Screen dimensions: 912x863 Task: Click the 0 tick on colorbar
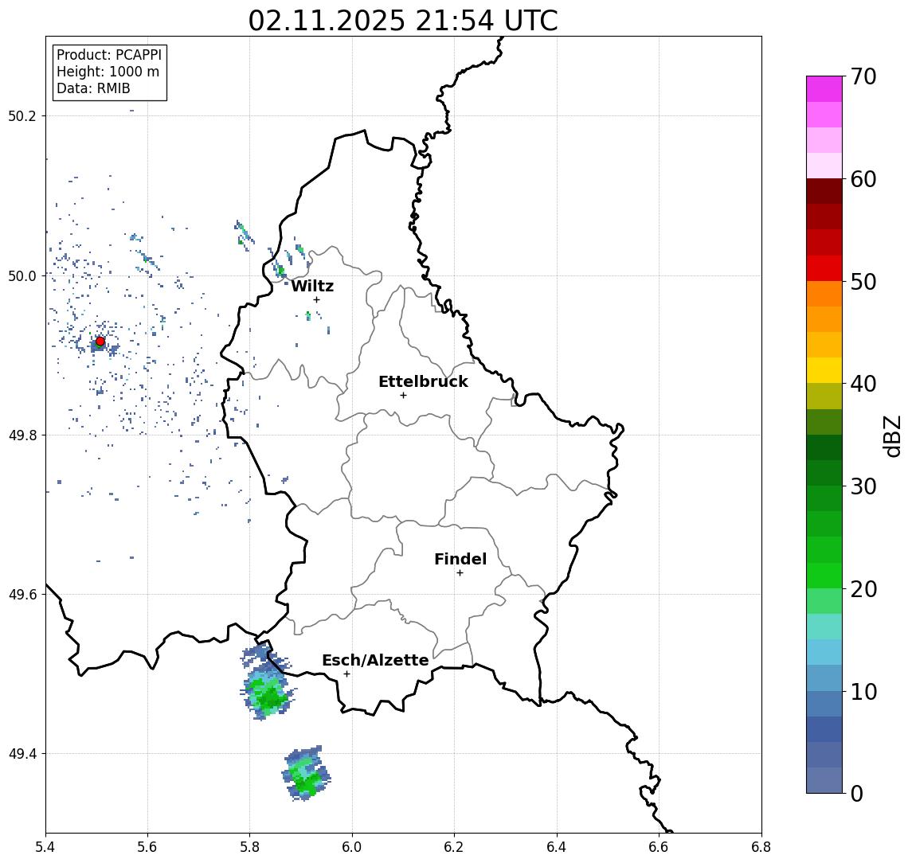tap(857, 793)
